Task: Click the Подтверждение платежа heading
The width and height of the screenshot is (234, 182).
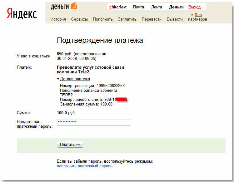Action: (100, 40)
